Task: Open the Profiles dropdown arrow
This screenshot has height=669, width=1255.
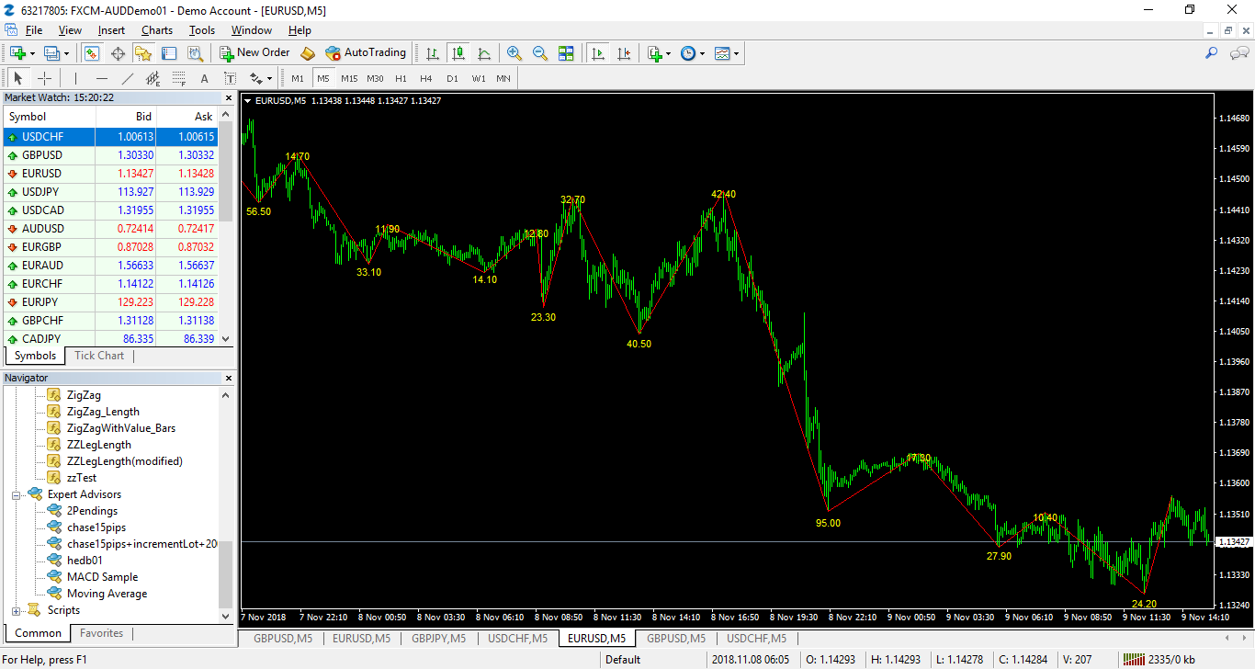Action: (x=66, y=53)
